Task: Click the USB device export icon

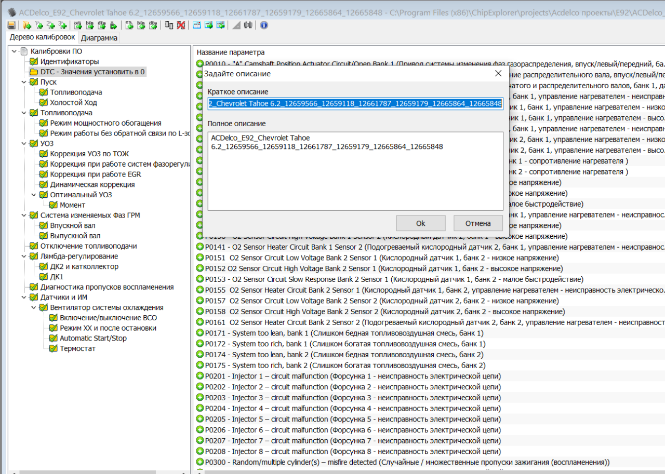Action: 114,25
